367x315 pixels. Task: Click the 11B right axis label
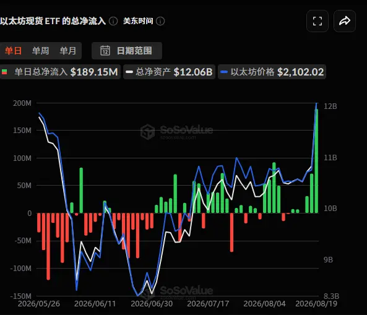330,158
